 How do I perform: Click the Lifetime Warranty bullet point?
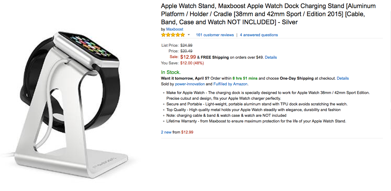coord(256,121)
